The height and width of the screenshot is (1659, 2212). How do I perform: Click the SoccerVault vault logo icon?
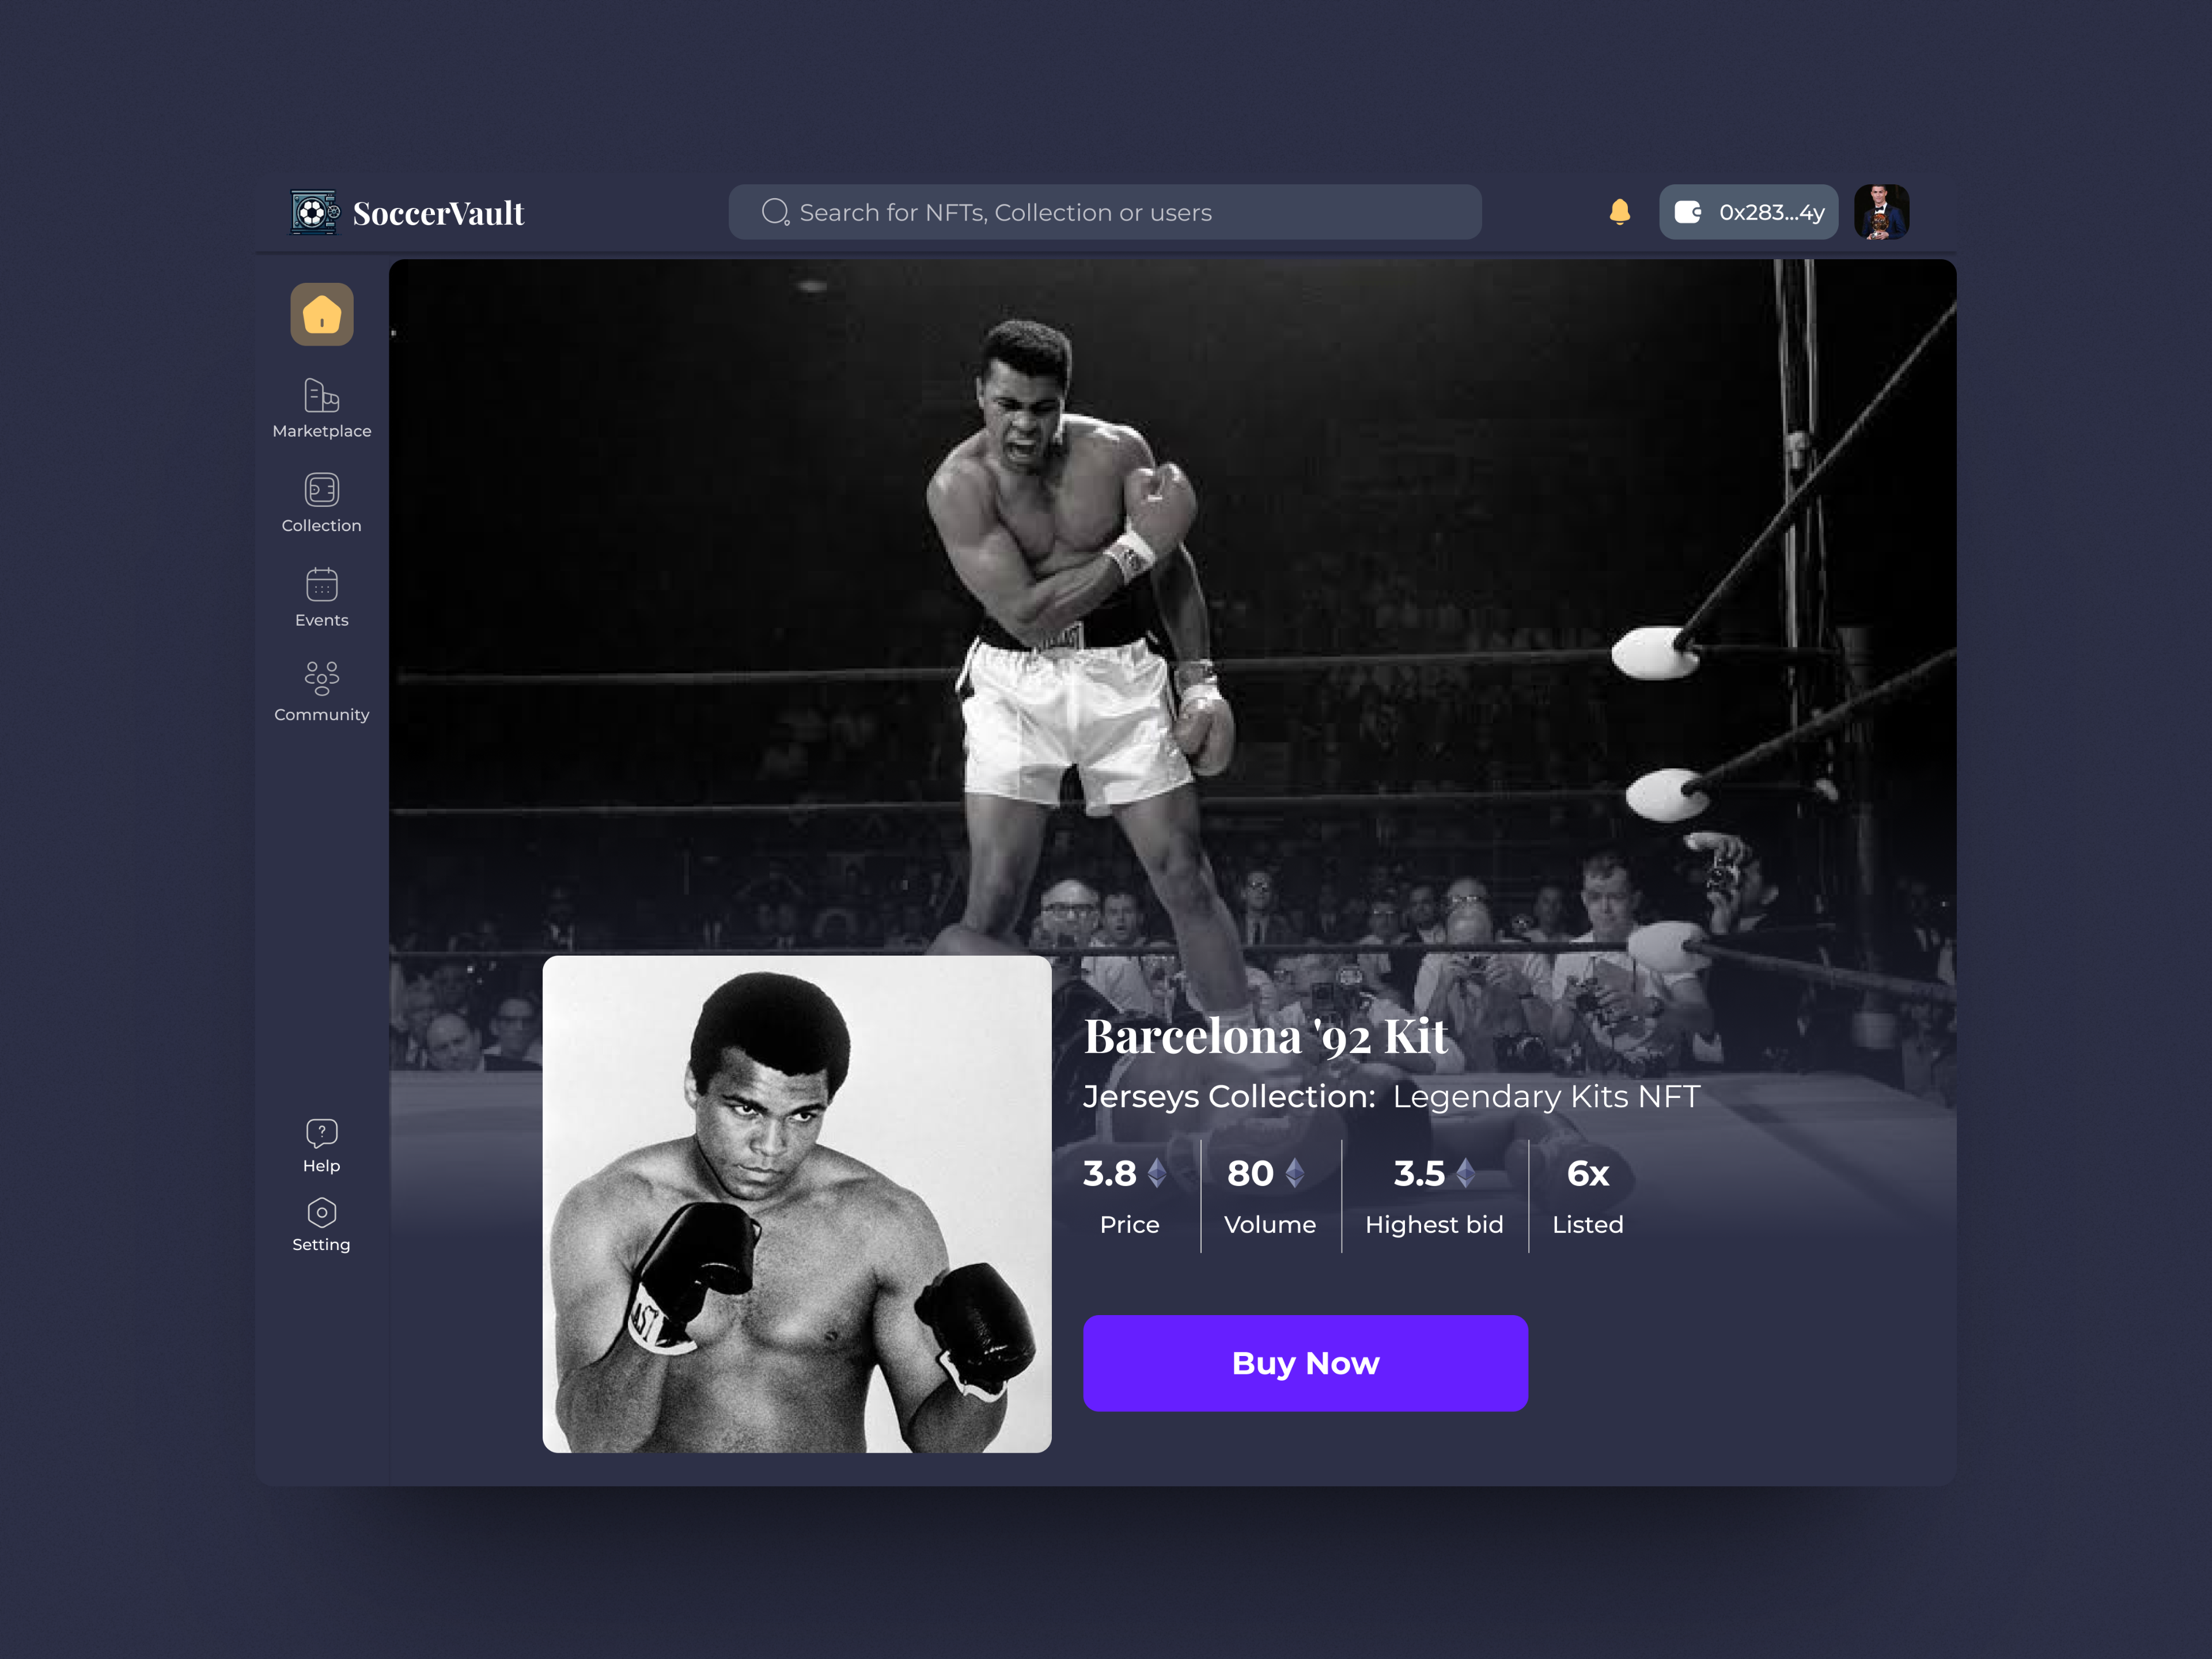pos(314,212)
